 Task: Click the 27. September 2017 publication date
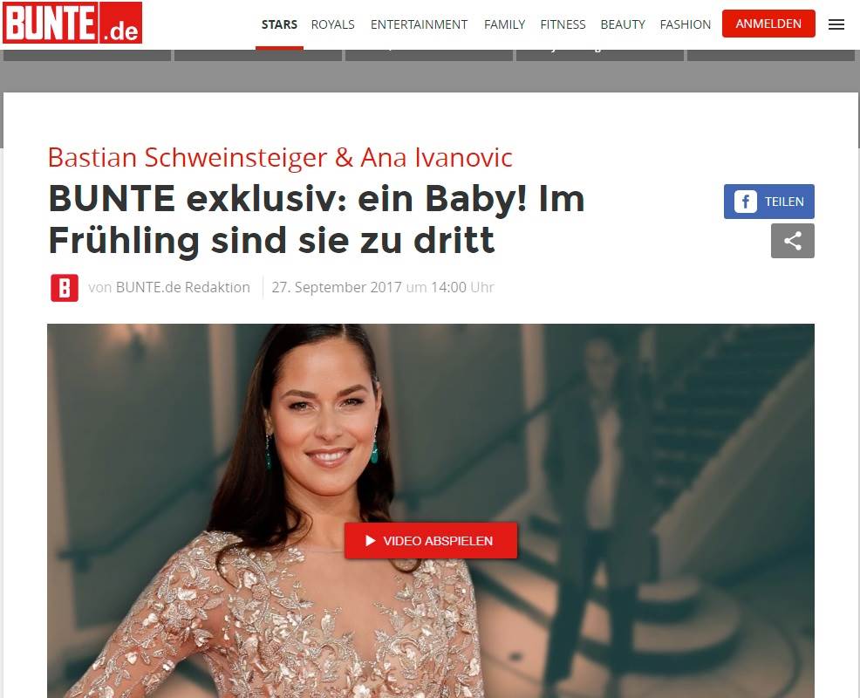pos(337,287)
